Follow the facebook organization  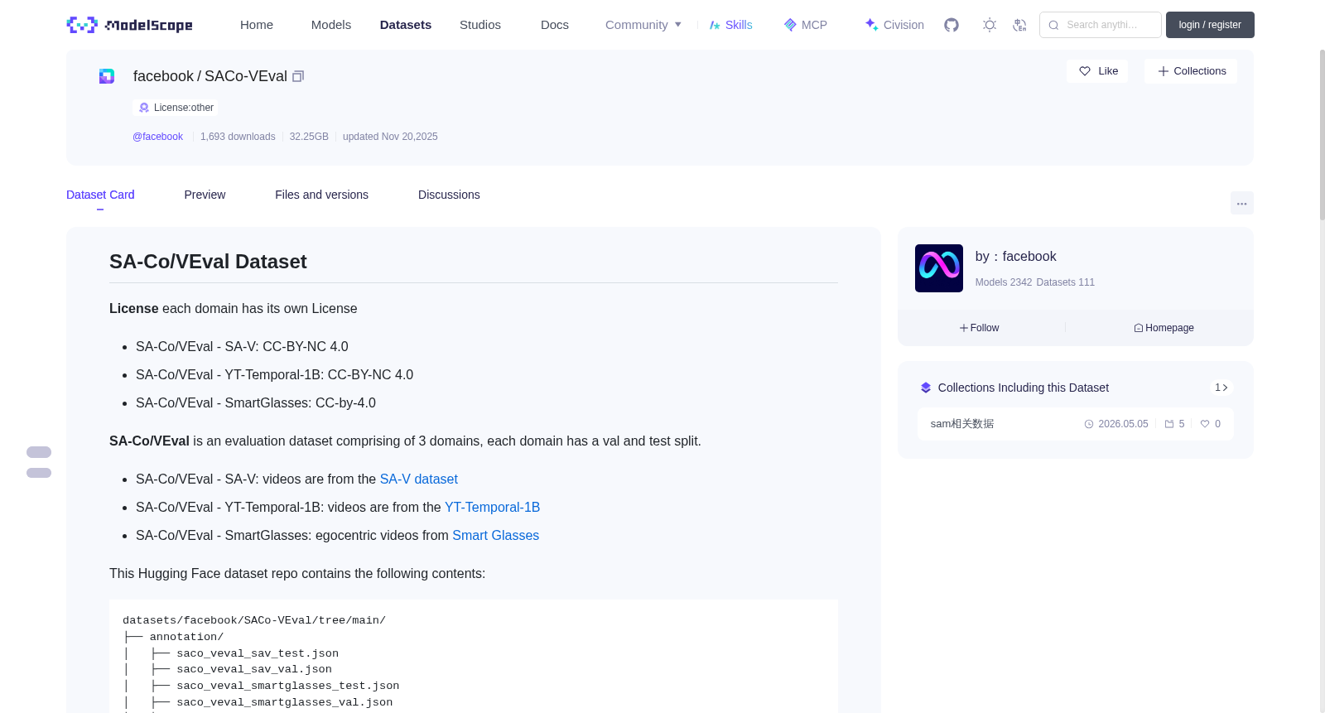pyautogui.click(x=980, y=328)
